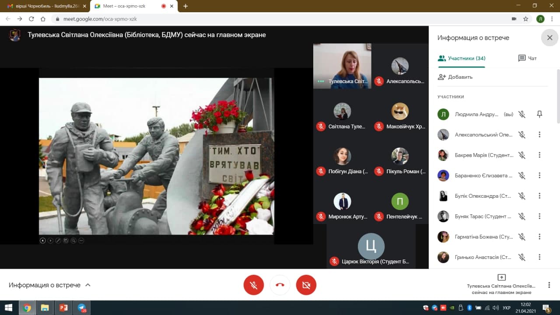The width and height of the screenshot is (560, 315).
Task: Select Тулевська Світлана video thumbnail
Action: [x=342, y=66]
